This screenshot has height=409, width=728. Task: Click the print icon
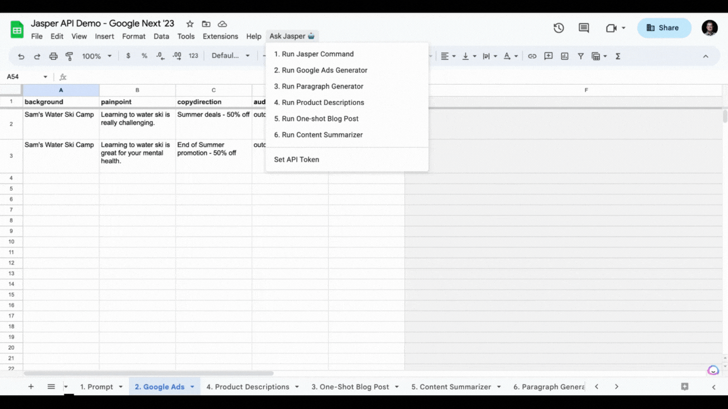point(53,56)
